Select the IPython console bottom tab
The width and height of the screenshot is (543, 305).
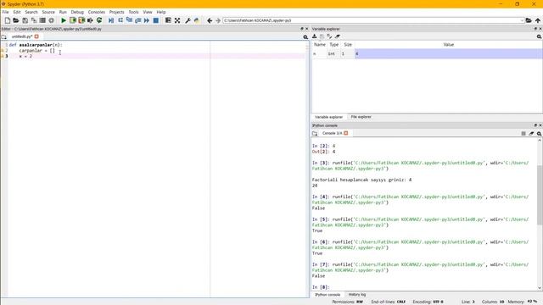(x=327, y=295)
